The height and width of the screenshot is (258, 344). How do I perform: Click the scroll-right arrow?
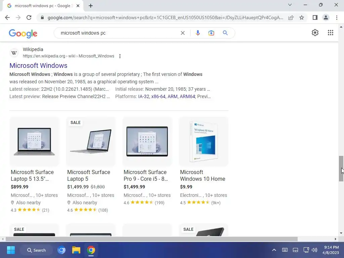(336, 239)
